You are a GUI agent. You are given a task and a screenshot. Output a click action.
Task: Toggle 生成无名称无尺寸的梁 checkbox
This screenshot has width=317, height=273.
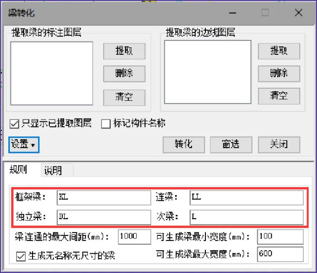click(21, 256)
